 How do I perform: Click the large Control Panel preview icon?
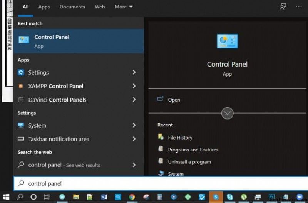[227, 41]
